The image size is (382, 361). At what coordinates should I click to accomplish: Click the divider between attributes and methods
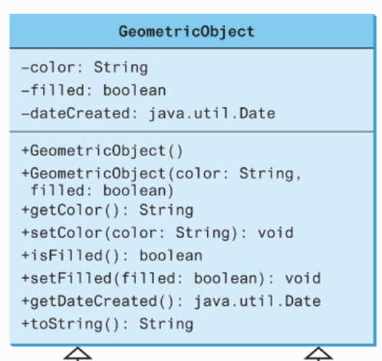[x=192, y=132]
